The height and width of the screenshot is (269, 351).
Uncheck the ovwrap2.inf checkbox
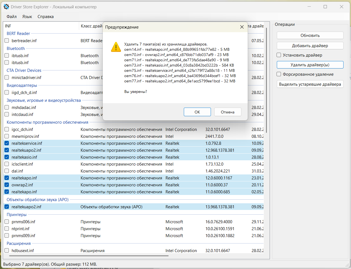pyautogui.click(x=7, y=185)
